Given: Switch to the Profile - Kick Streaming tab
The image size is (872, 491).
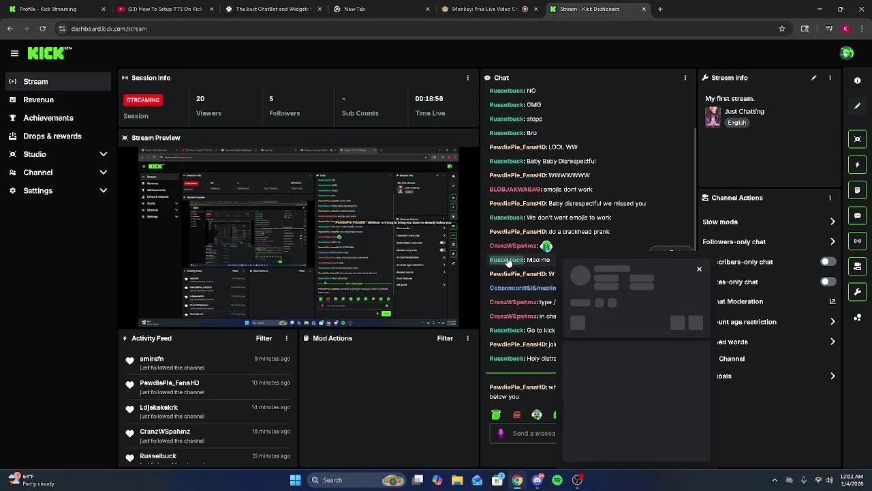Looking at the screenshot, I should tap(56, 9).
